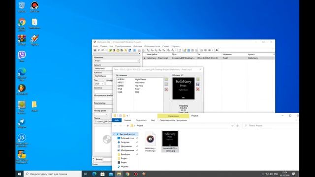The width and height of the screenshot is (315, 177).
Task: Select Документы in Explorer sidebar
Action: (126, 147)
